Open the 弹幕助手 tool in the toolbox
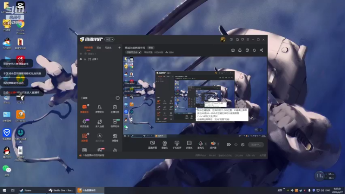Viewport: 345px width, 194px height. 84,109
